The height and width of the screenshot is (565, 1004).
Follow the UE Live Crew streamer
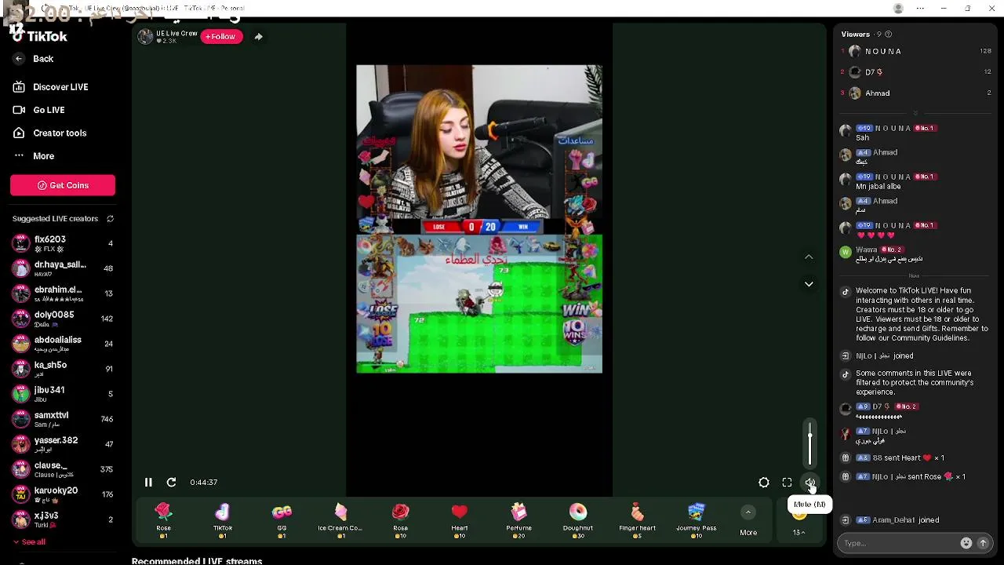coord(221,36)
